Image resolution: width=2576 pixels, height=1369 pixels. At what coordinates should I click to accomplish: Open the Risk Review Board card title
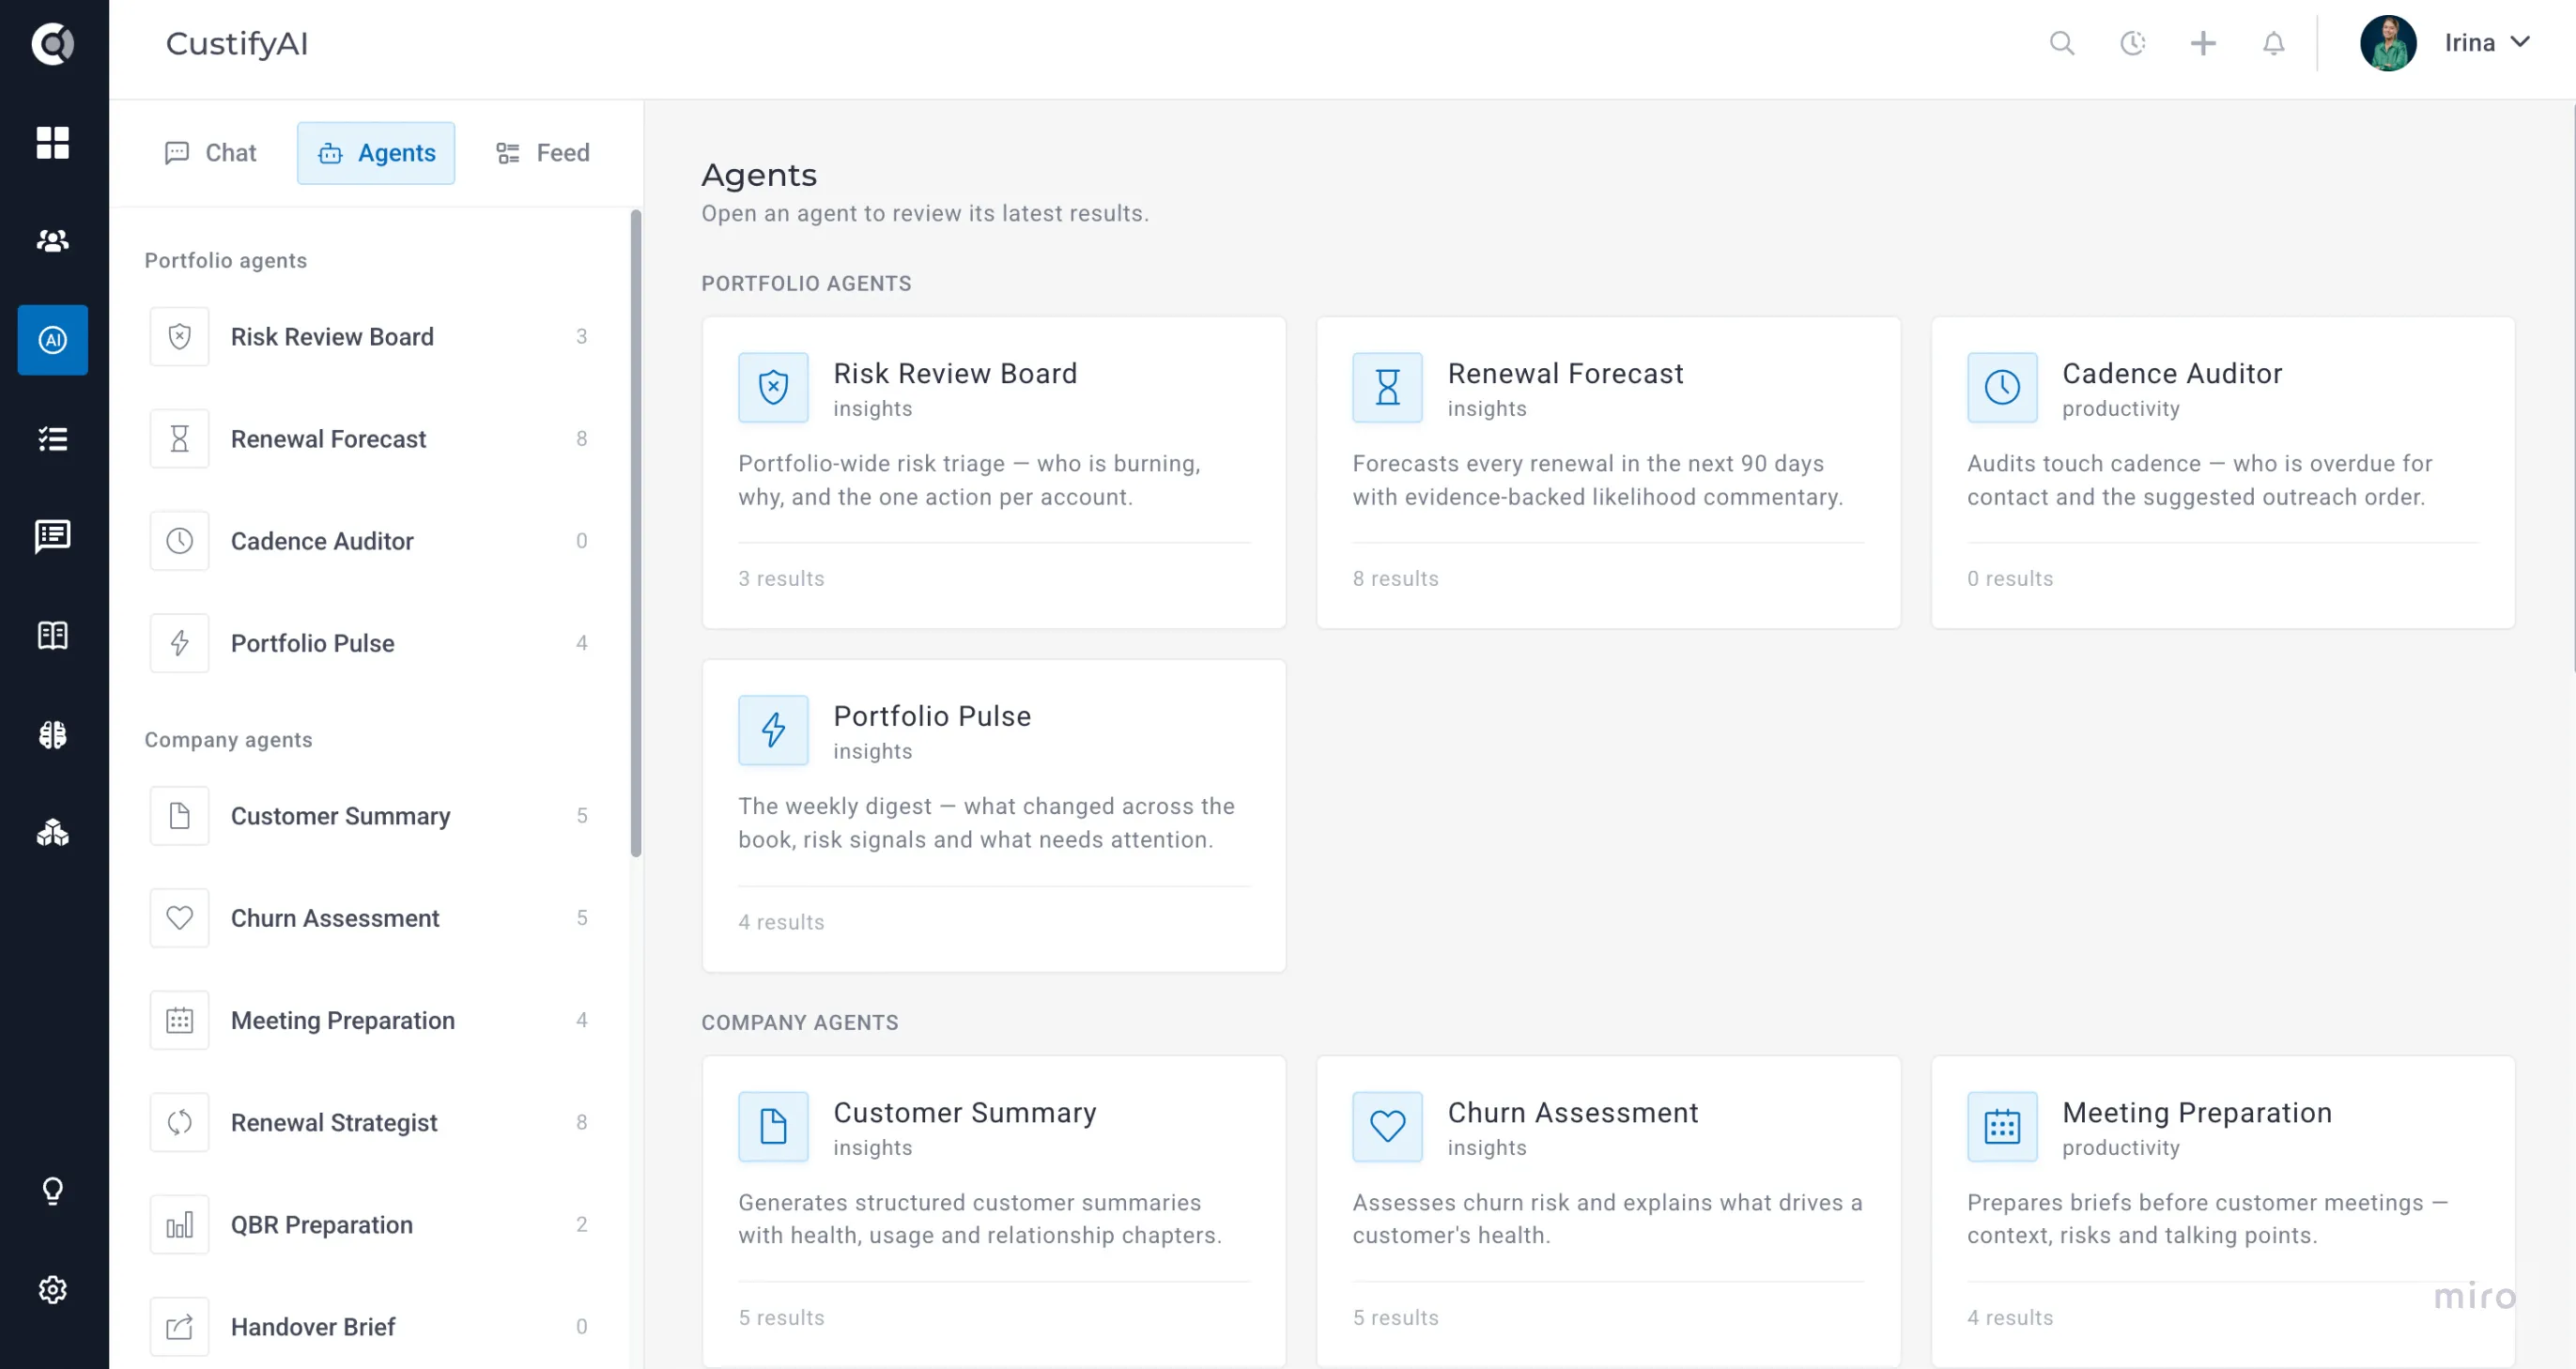(955, 374)
